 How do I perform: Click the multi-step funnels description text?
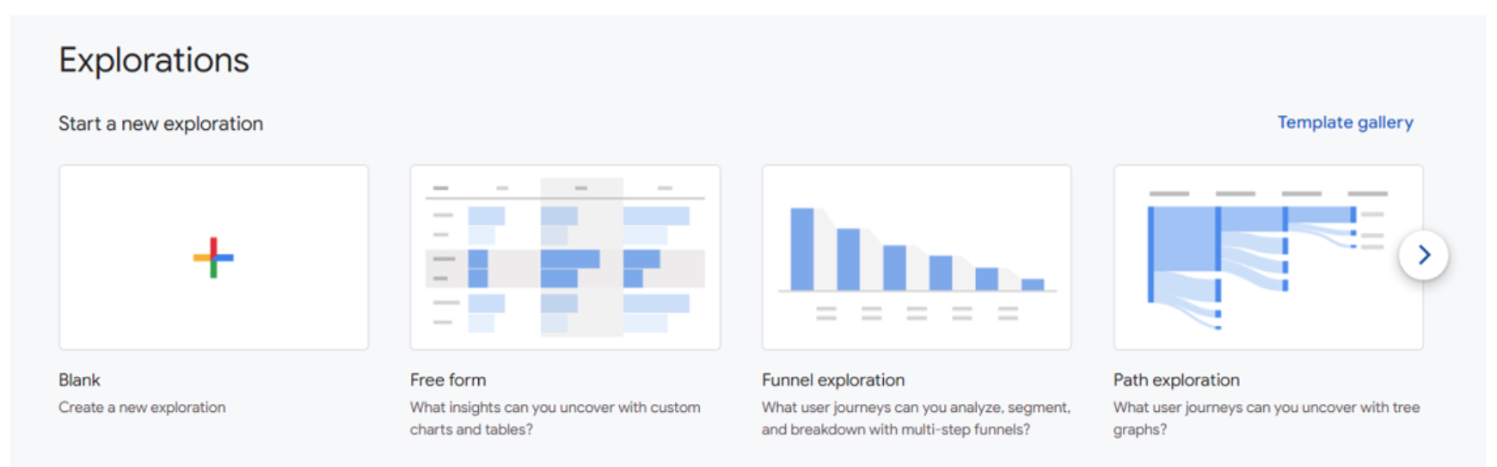[916, 418]
